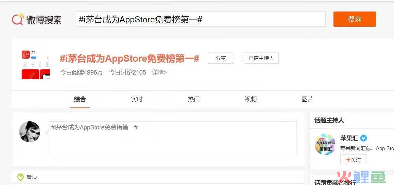Click 今日阅读4996万 text
This screenshot has height=185, width=394.
81,73
